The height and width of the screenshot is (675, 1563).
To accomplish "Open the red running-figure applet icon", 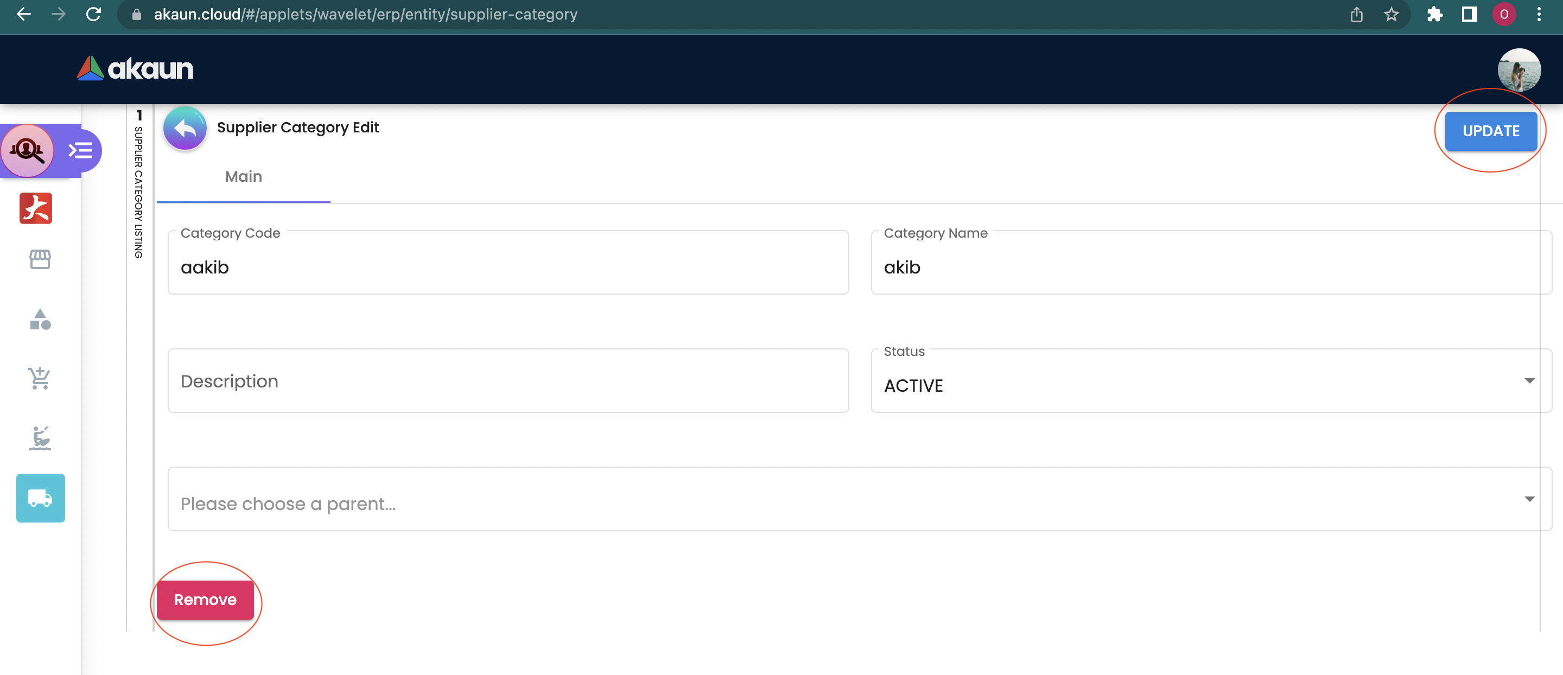I will coord(36,208).
